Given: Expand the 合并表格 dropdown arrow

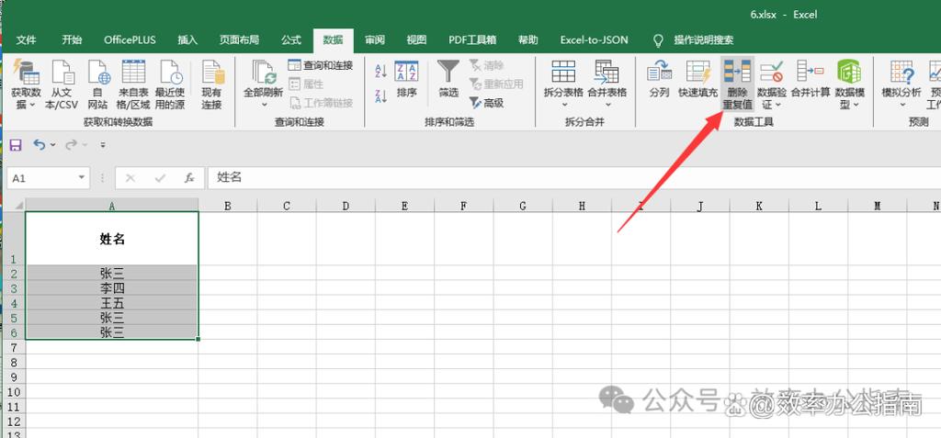Looking at the screenshot, I should click(x=607, y=105).
